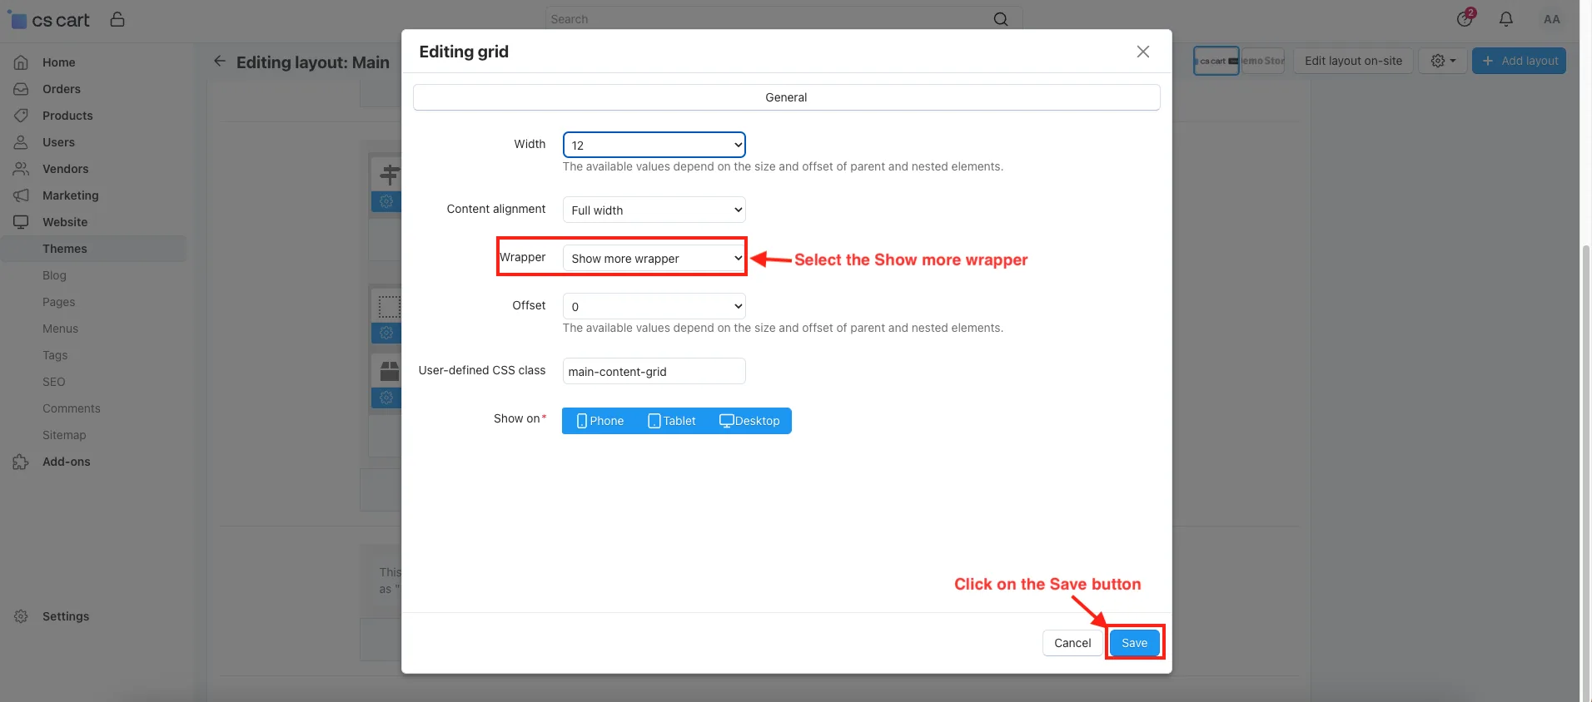Click Edit layout on-site

tap(1353, 61)
